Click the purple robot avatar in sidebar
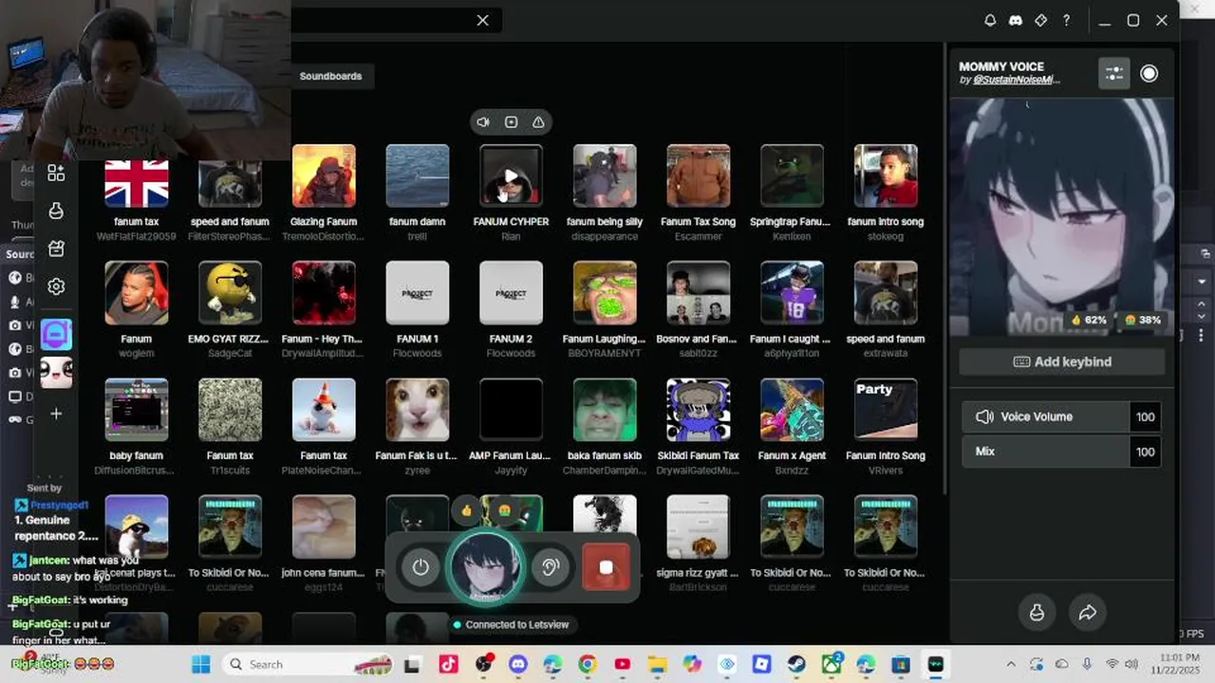Image resolution: width=1215 pixels, height=683 pixels. pyautogui.click(x=56, y=335)
